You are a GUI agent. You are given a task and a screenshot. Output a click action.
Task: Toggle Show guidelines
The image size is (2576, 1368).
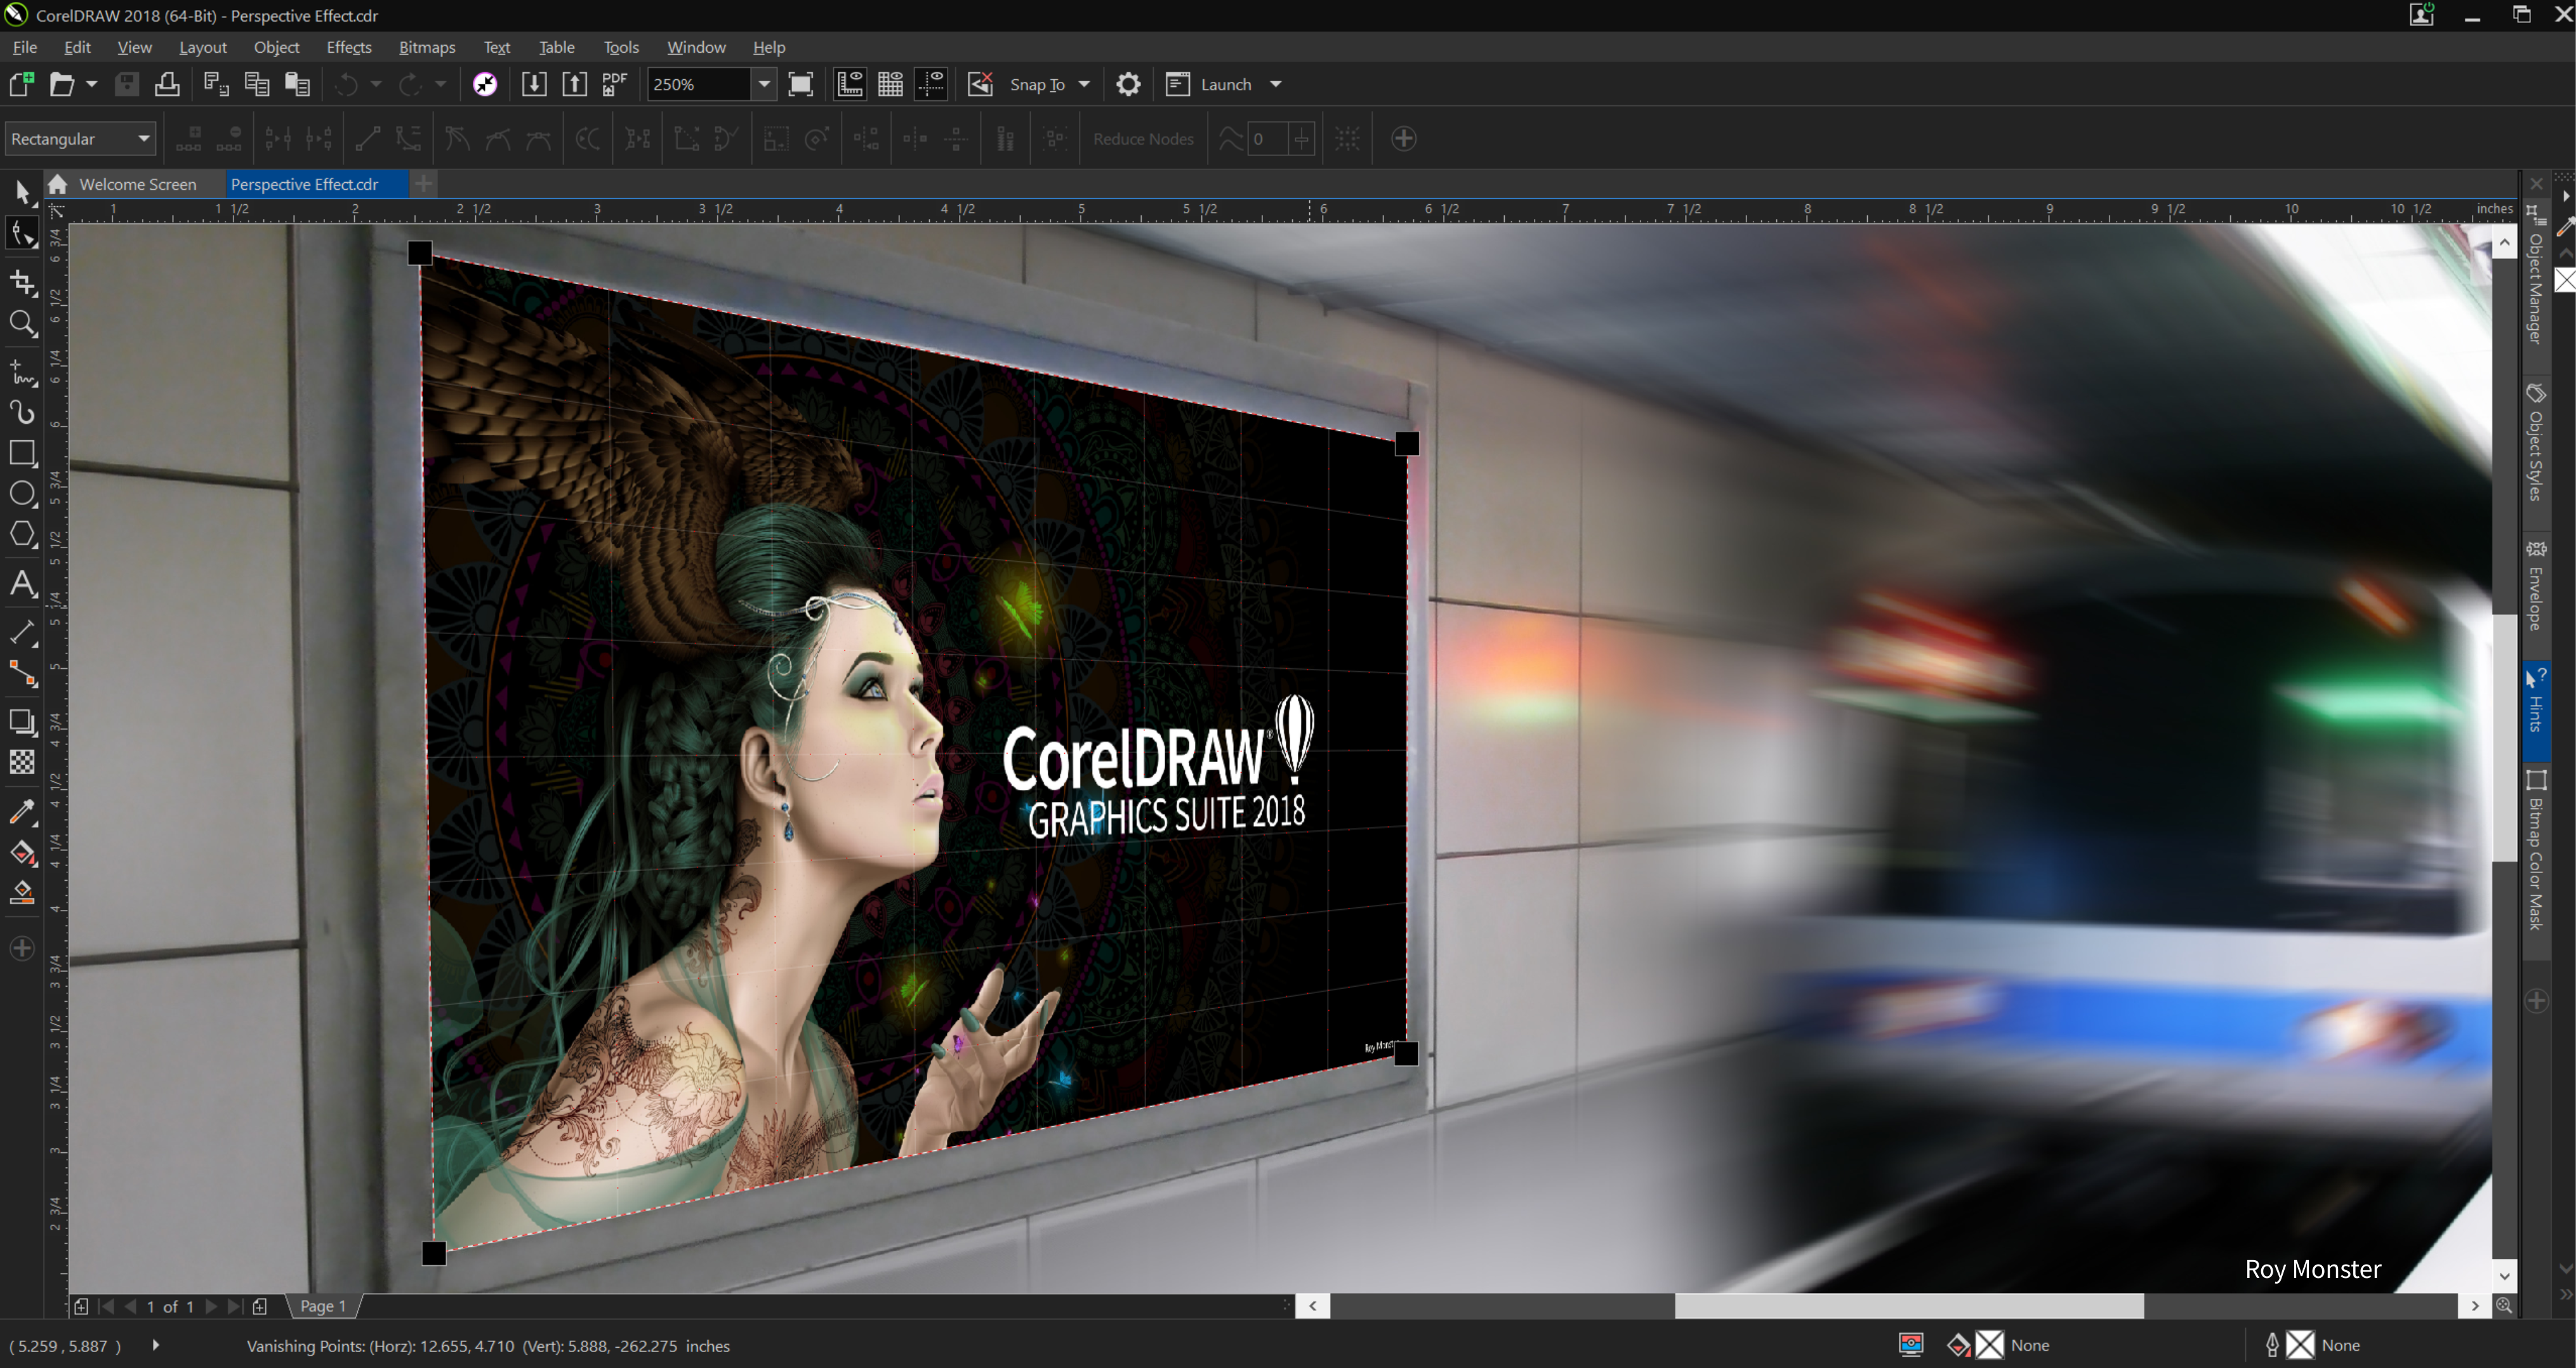click(931, 84)
